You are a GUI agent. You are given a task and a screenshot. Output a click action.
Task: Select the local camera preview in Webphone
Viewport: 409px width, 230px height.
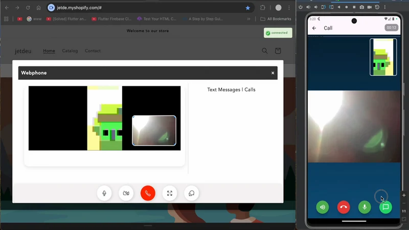154,130
